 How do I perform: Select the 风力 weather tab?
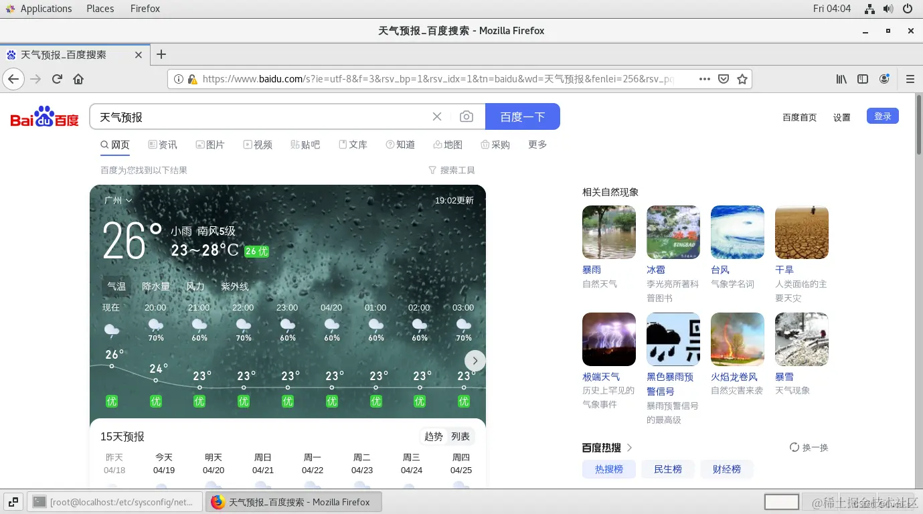coord(195,286)
